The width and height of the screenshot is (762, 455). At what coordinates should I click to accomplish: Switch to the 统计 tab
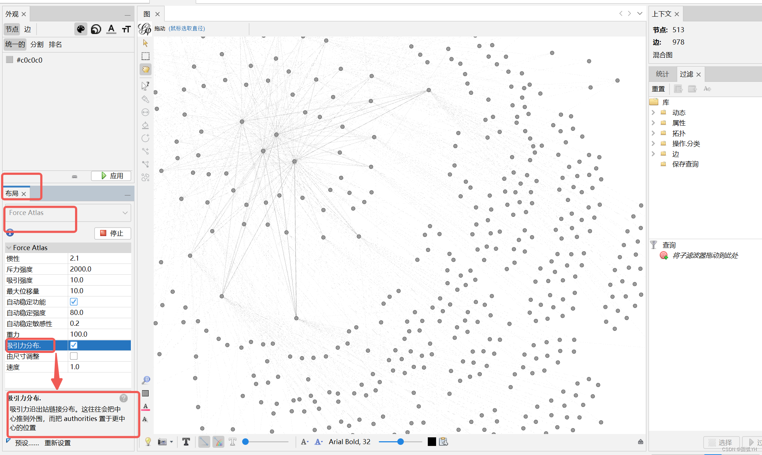(x=662, y=74)
